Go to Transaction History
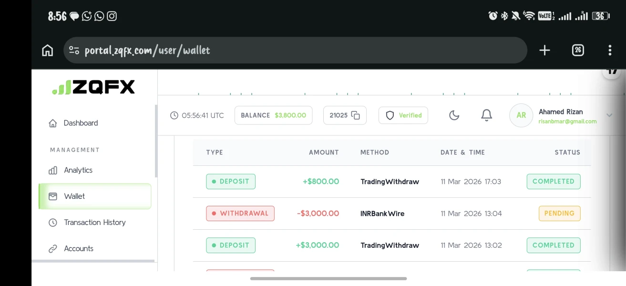This screenshot has width=626, height=286. tap(94, 223)
